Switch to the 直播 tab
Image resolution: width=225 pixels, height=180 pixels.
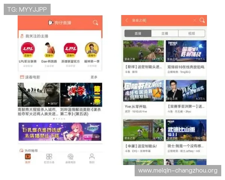click(138, 33)
